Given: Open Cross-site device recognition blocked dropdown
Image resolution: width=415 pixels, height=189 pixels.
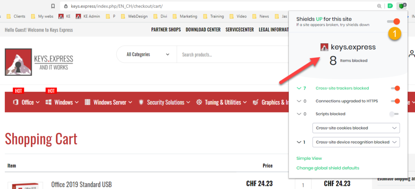Looking at the screenshot, I should click(x=356, y=142).
